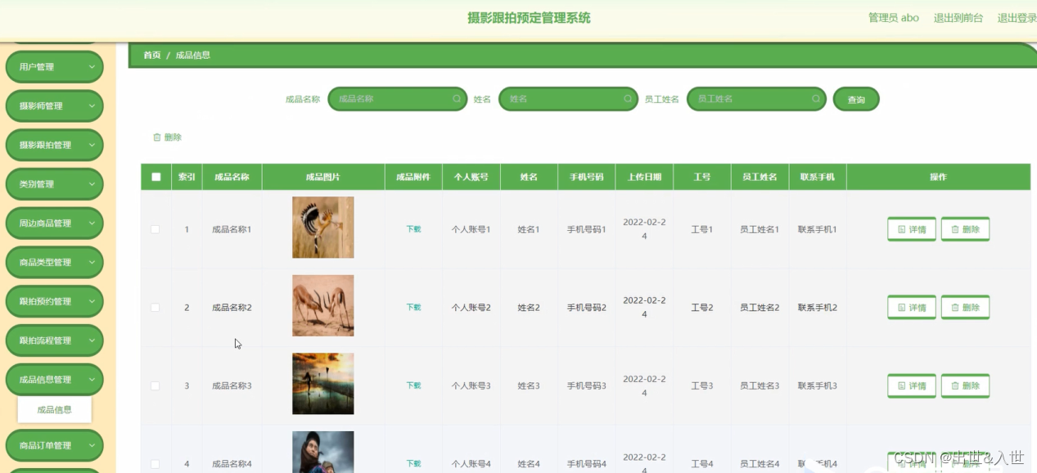Click the 个人账号 column header
Image resolution: width=1037 pixels, height=473 pixels.
(x=471, y=177)
